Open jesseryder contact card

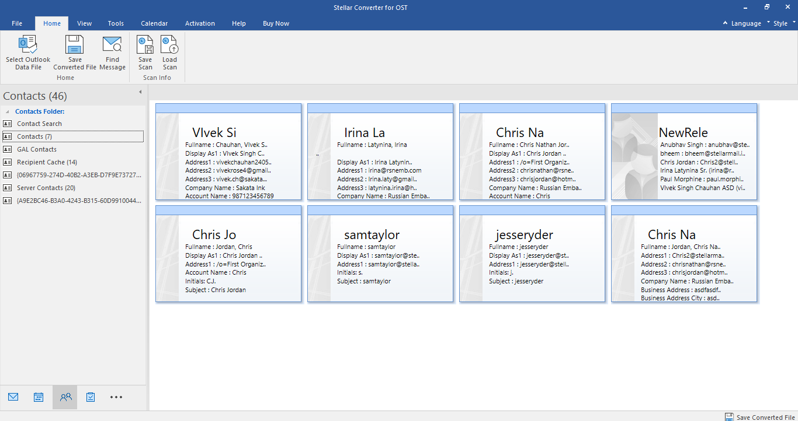[532, 254]
